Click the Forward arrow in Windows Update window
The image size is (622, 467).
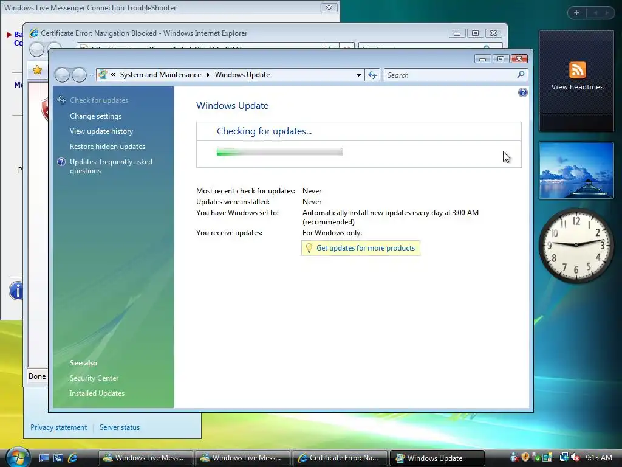[x=79, y=75]
